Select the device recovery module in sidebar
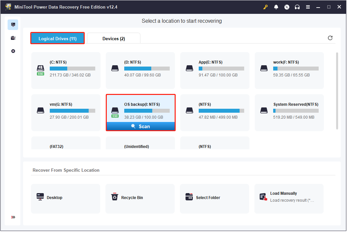The height and width of the screenshot is (232, 347). 13,38
